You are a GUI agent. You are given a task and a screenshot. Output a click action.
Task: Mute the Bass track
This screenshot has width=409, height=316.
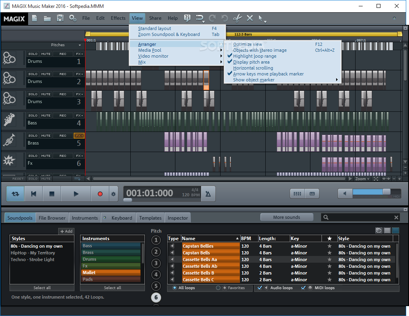[x=46, y=116]
